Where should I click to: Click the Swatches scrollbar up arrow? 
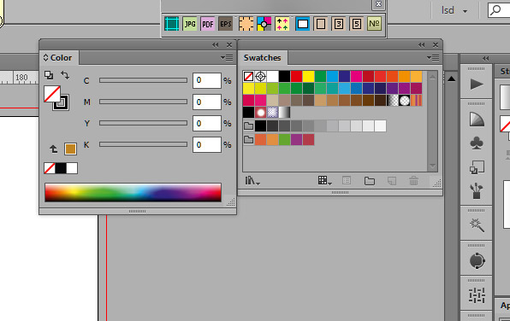(x=432, y=77)
